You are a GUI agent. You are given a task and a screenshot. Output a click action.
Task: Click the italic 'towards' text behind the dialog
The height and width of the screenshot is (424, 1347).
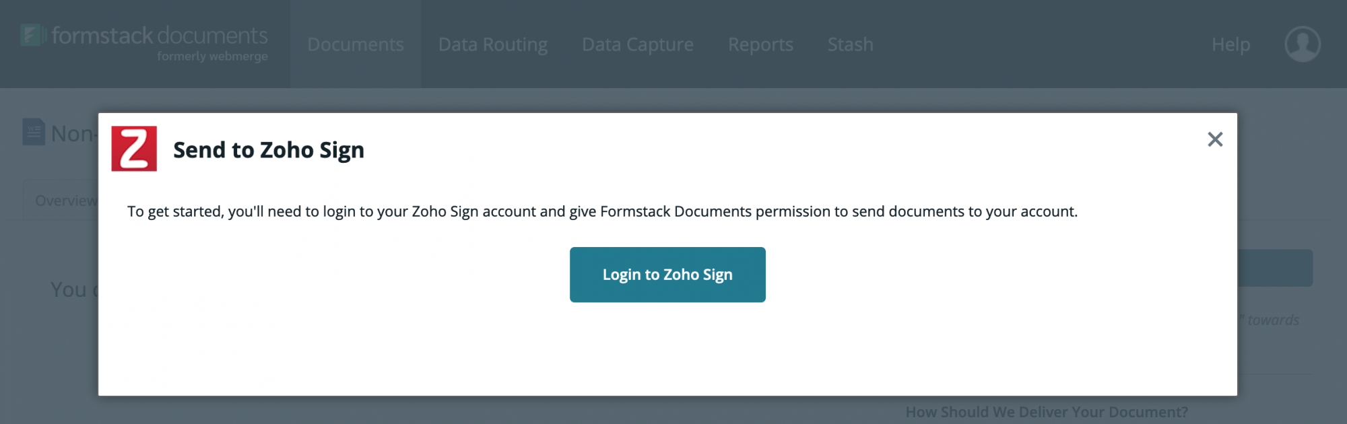coord(1272,320)
